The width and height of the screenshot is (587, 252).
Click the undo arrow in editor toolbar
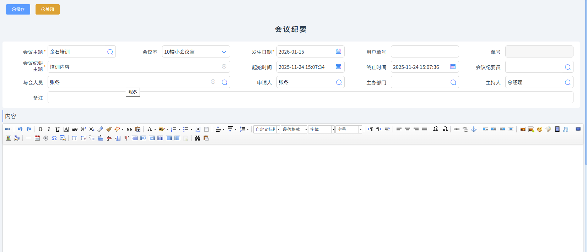(x=20, y=130)
